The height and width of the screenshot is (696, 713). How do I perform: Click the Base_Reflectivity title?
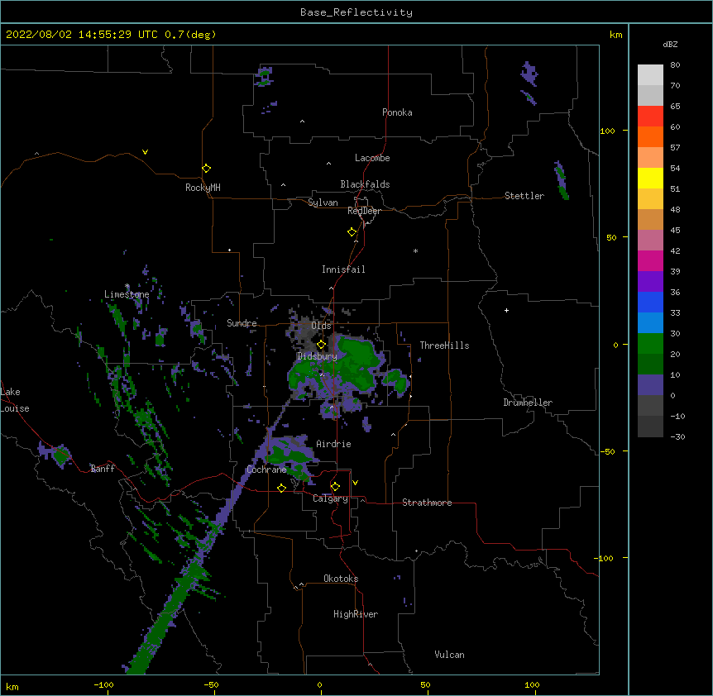point(356,12)
